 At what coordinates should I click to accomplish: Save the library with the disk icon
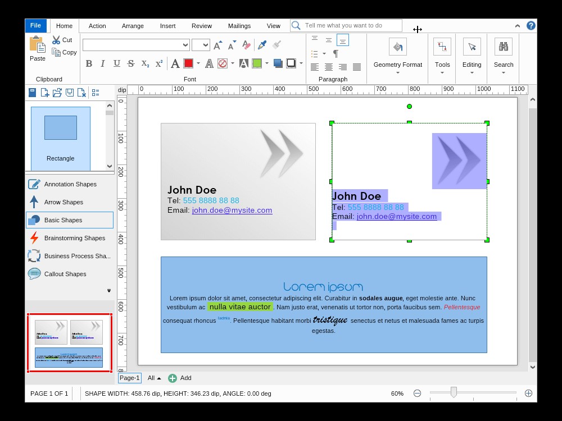pyautogui.click(x=70, y=93)
